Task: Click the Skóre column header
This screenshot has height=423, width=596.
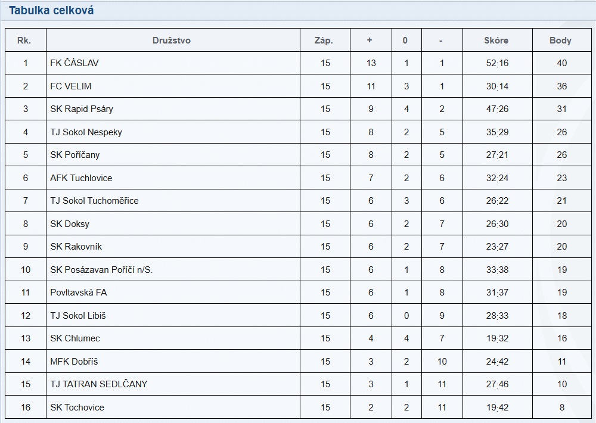Action: [496, 41]
